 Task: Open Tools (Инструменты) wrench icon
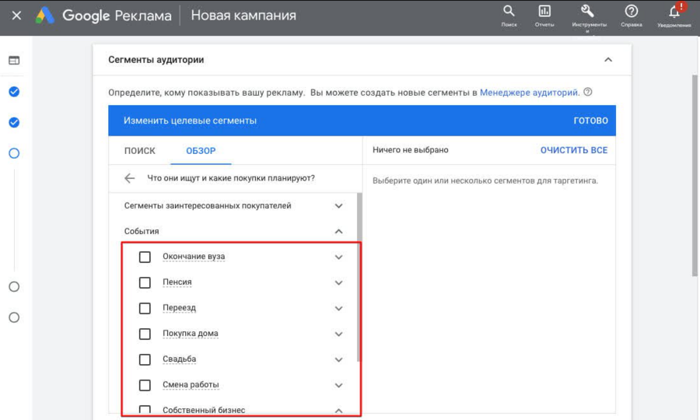click(588, 12)
